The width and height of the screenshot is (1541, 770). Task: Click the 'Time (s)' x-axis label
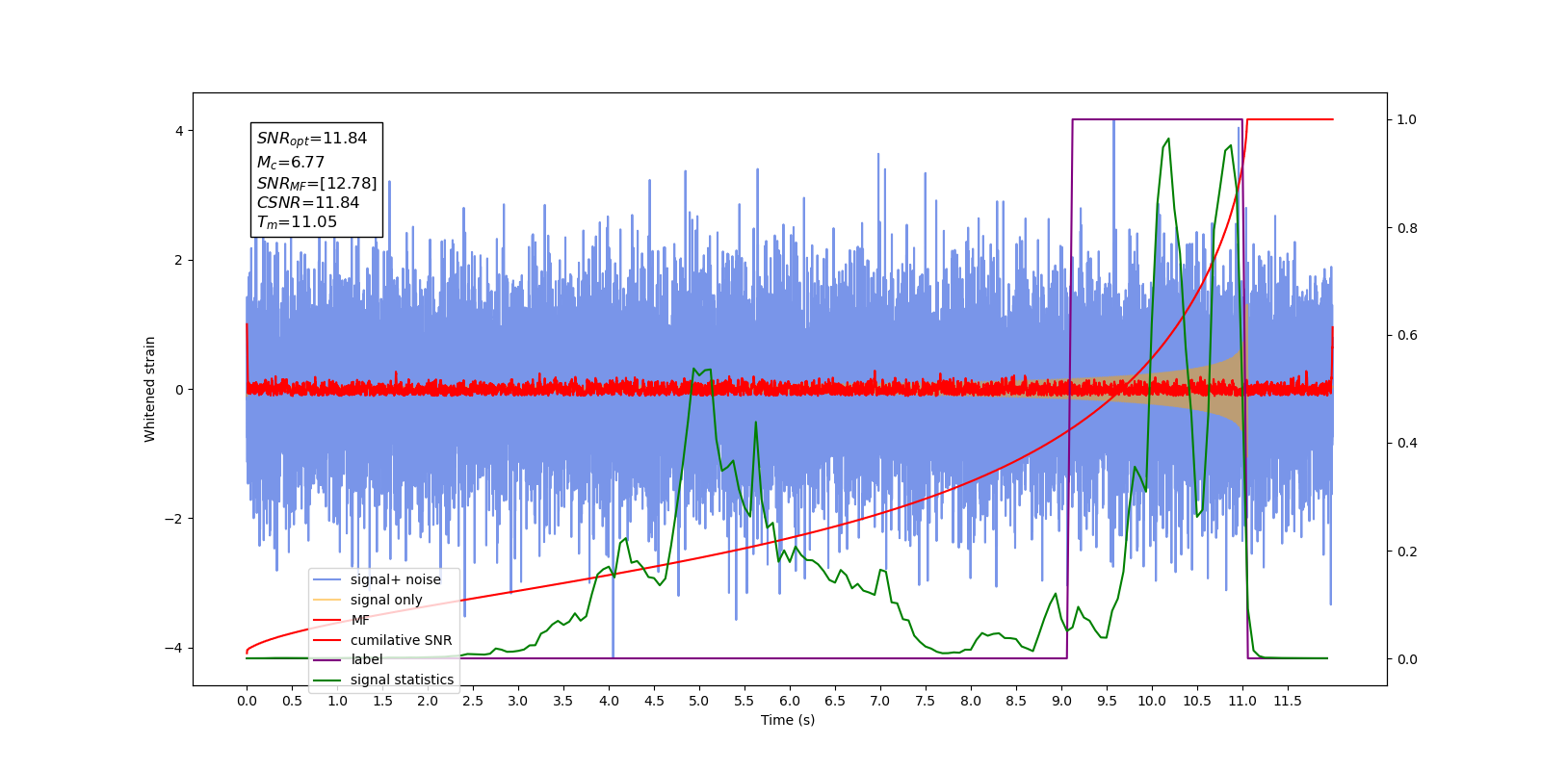click(x=788, y=720)
